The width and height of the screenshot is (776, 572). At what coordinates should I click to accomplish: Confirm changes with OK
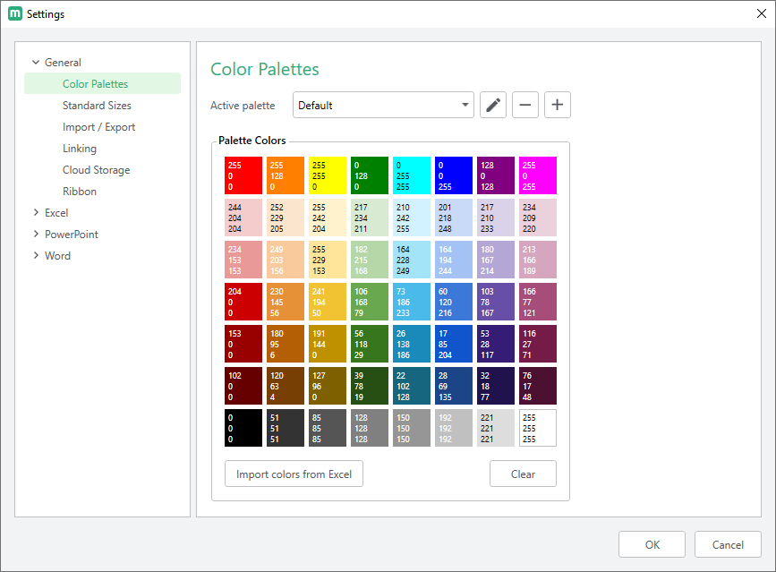(x=652, y=544)
